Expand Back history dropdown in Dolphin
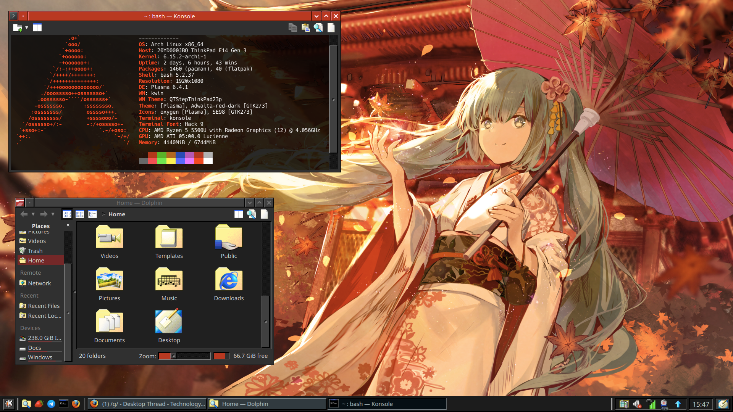The height and width of the screenshot is (412, 733). [33, 214]
